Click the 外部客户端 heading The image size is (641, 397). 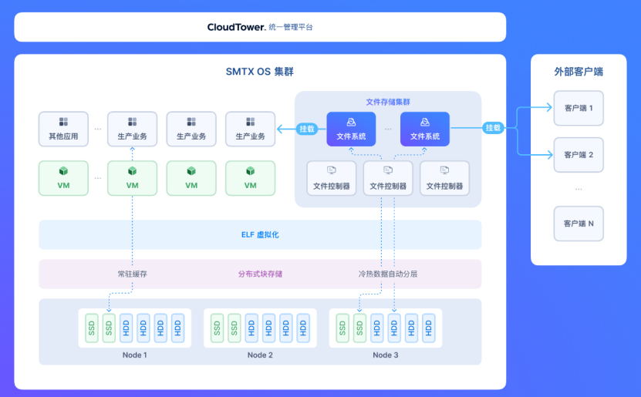(x=579, y=72)
